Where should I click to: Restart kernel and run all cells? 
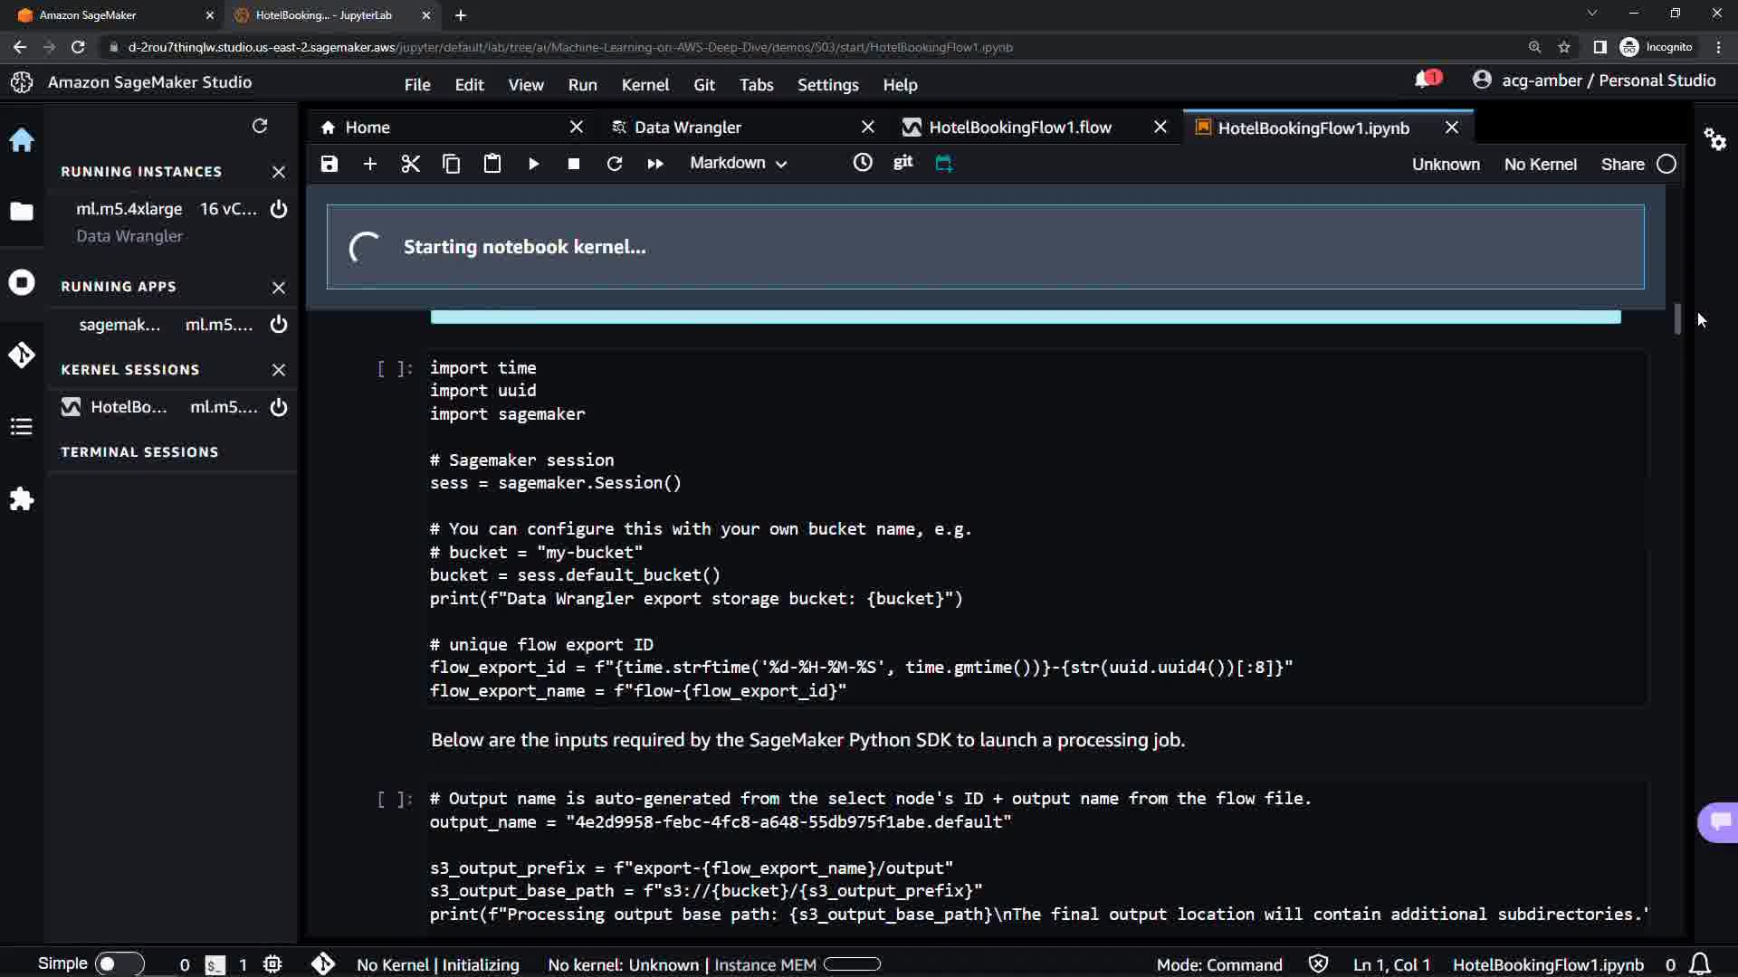[654, 164]
